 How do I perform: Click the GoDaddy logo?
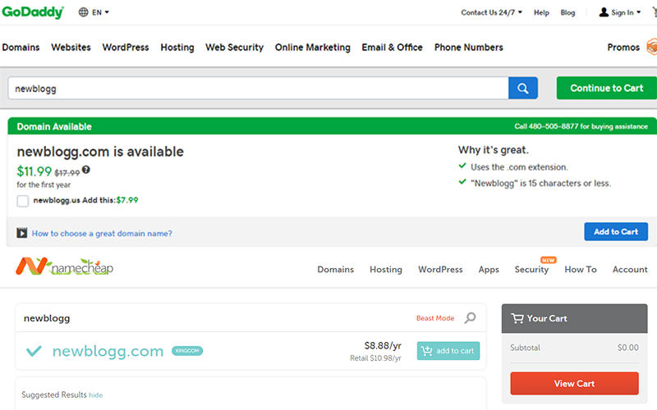coord(33,12)
